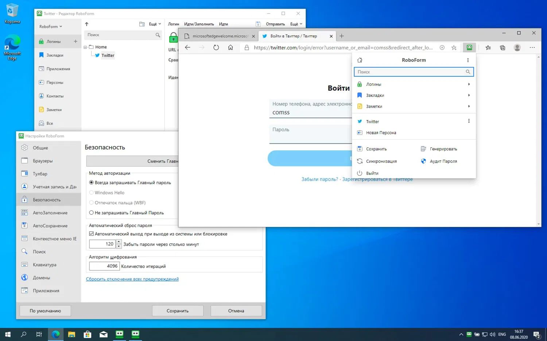The width and height of the screenshot is (547, 341).
Task: Click the Отправить button in RoboForm editor
Action: coord(275,24)
